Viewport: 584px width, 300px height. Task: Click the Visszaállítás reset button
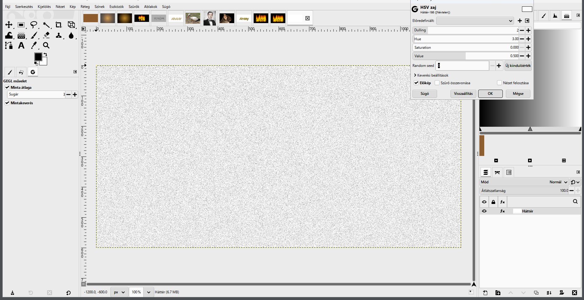pos(463,94)
